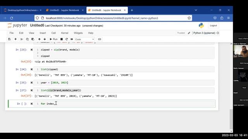
Task: Insert a new cell below with plus icon
Action: [15, 39]
